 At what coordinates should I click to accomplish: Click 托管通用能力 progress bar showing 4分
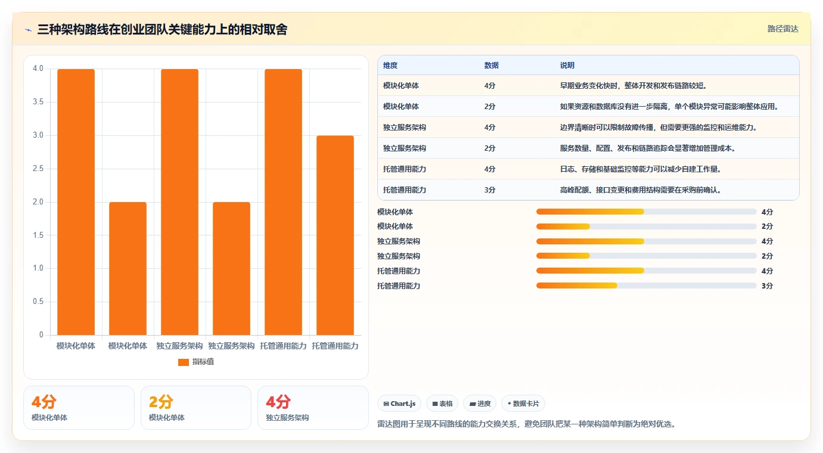point(647,271)
